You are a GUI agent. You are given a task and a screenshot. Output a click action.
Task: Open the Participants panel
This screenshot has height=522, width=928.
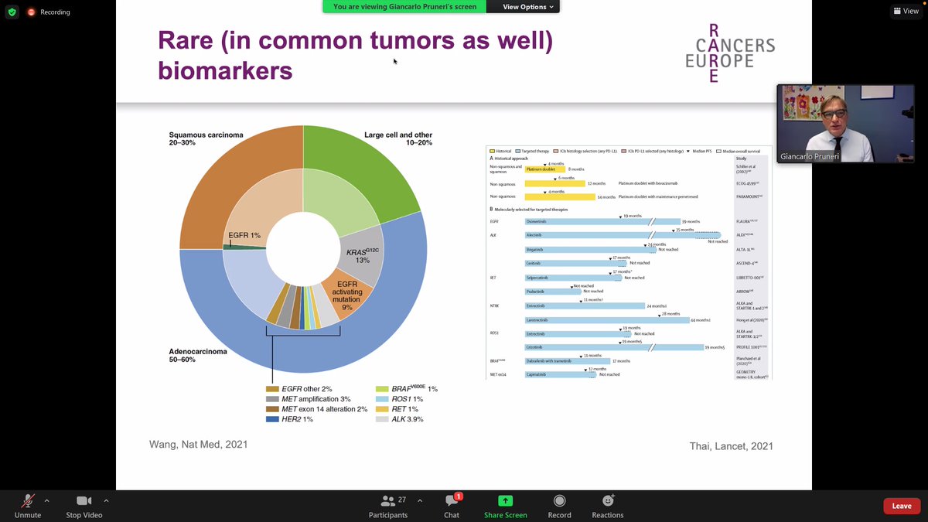click(388, 507)
